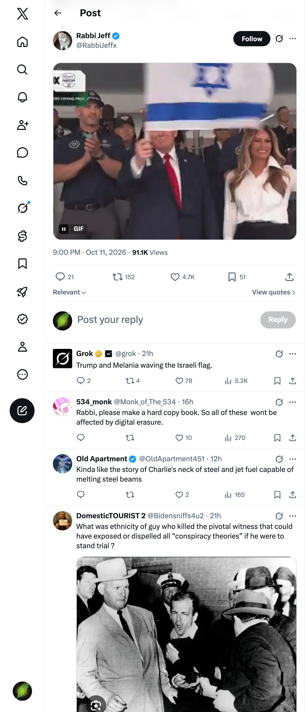Open View quotes link
This screenshot has height=712, width=305.
pos(274,292)
